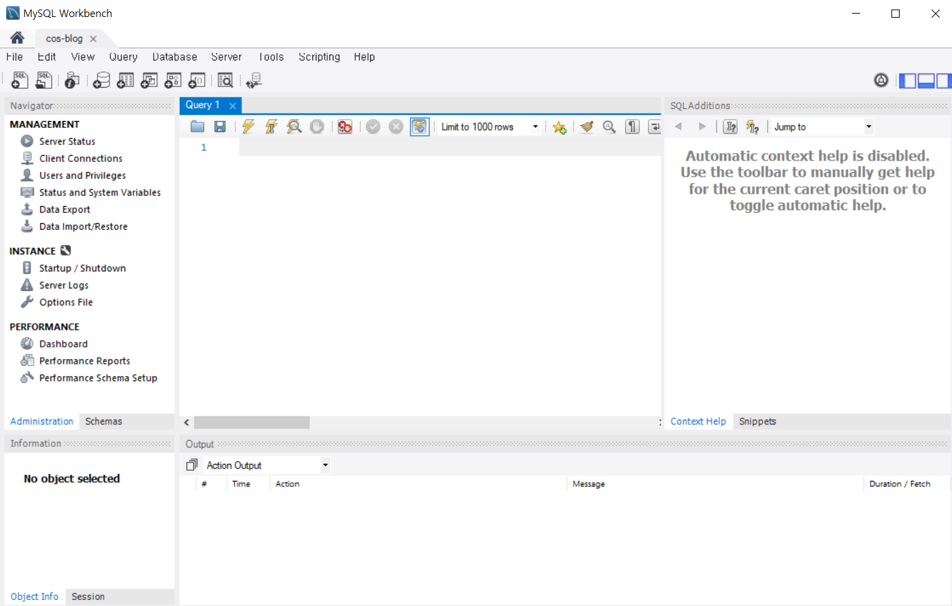Open the Limit to 1000 rows dropdown
952x606 pixels.
(x=536, y=127)
